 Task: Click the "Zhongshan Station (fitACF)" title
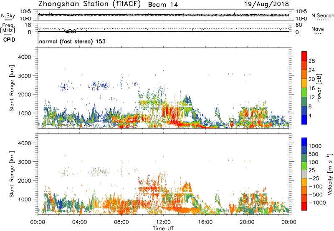89,4
